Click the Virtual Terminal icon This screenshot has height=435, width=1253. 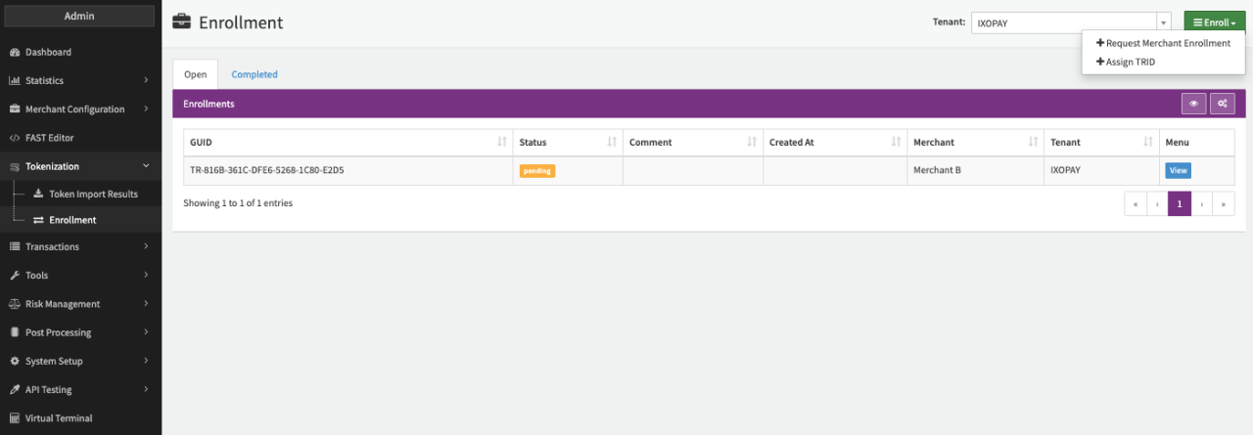tap(15, 418)
